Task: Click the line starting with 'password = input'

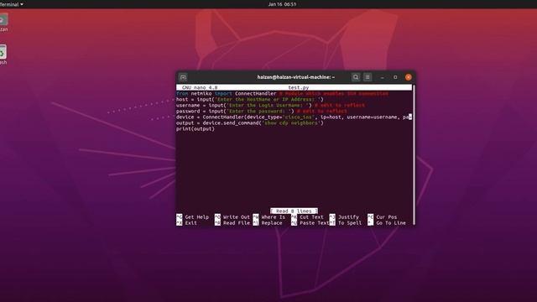Action: tap(262, 111)
